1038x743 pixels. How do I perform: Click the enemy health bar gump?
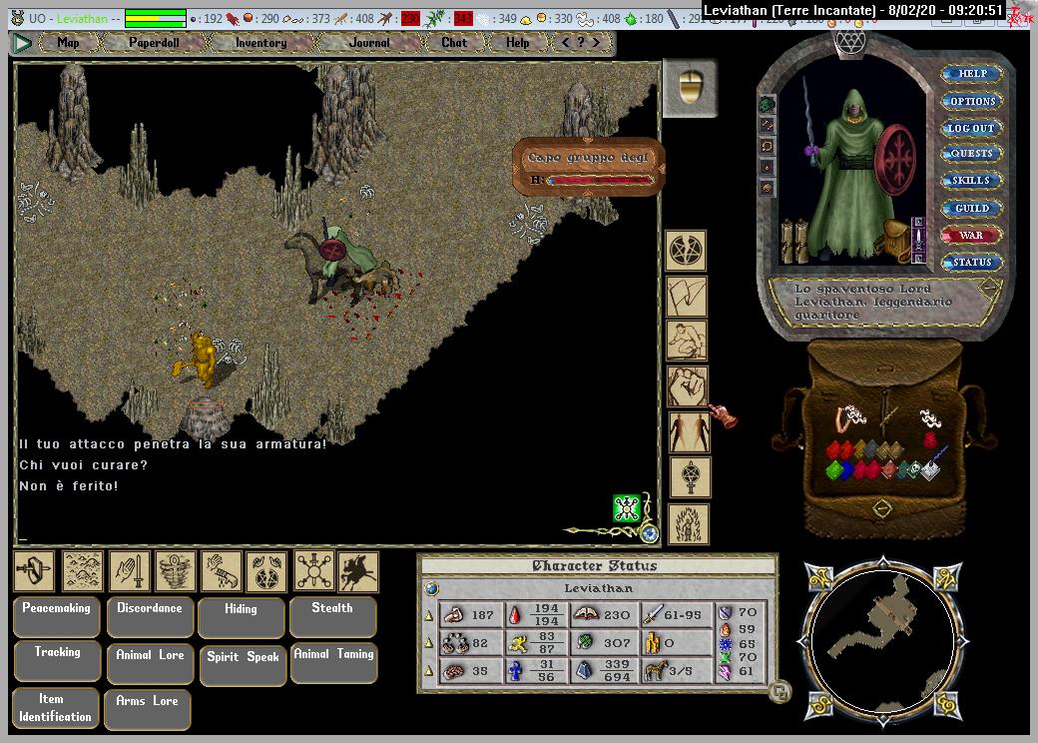(x=588, y=167)
